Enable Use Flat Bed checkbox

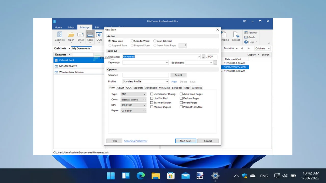pyautogui.click(x=152, y=98)
